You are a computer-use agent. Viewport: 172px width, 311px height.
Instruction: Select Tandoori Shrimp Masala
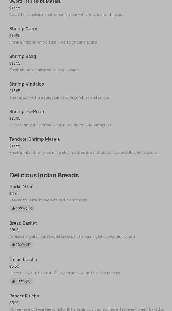(34, 139)
